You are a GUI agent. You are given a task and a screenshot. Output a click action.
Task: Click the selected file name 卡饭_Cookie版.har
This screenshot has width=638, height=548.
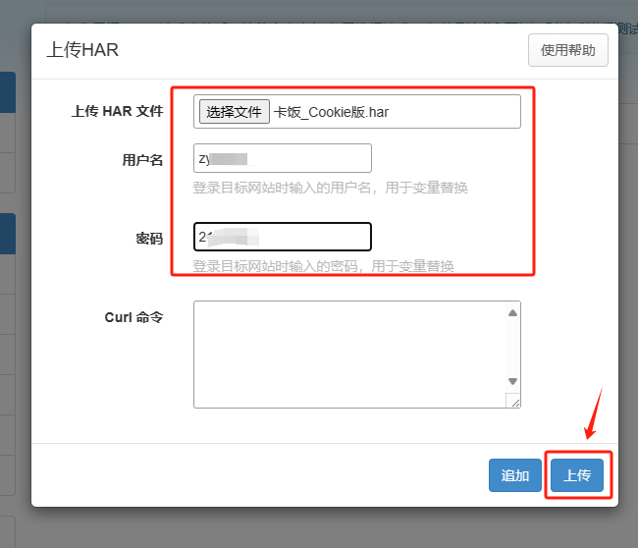click(x=332, y=112)
